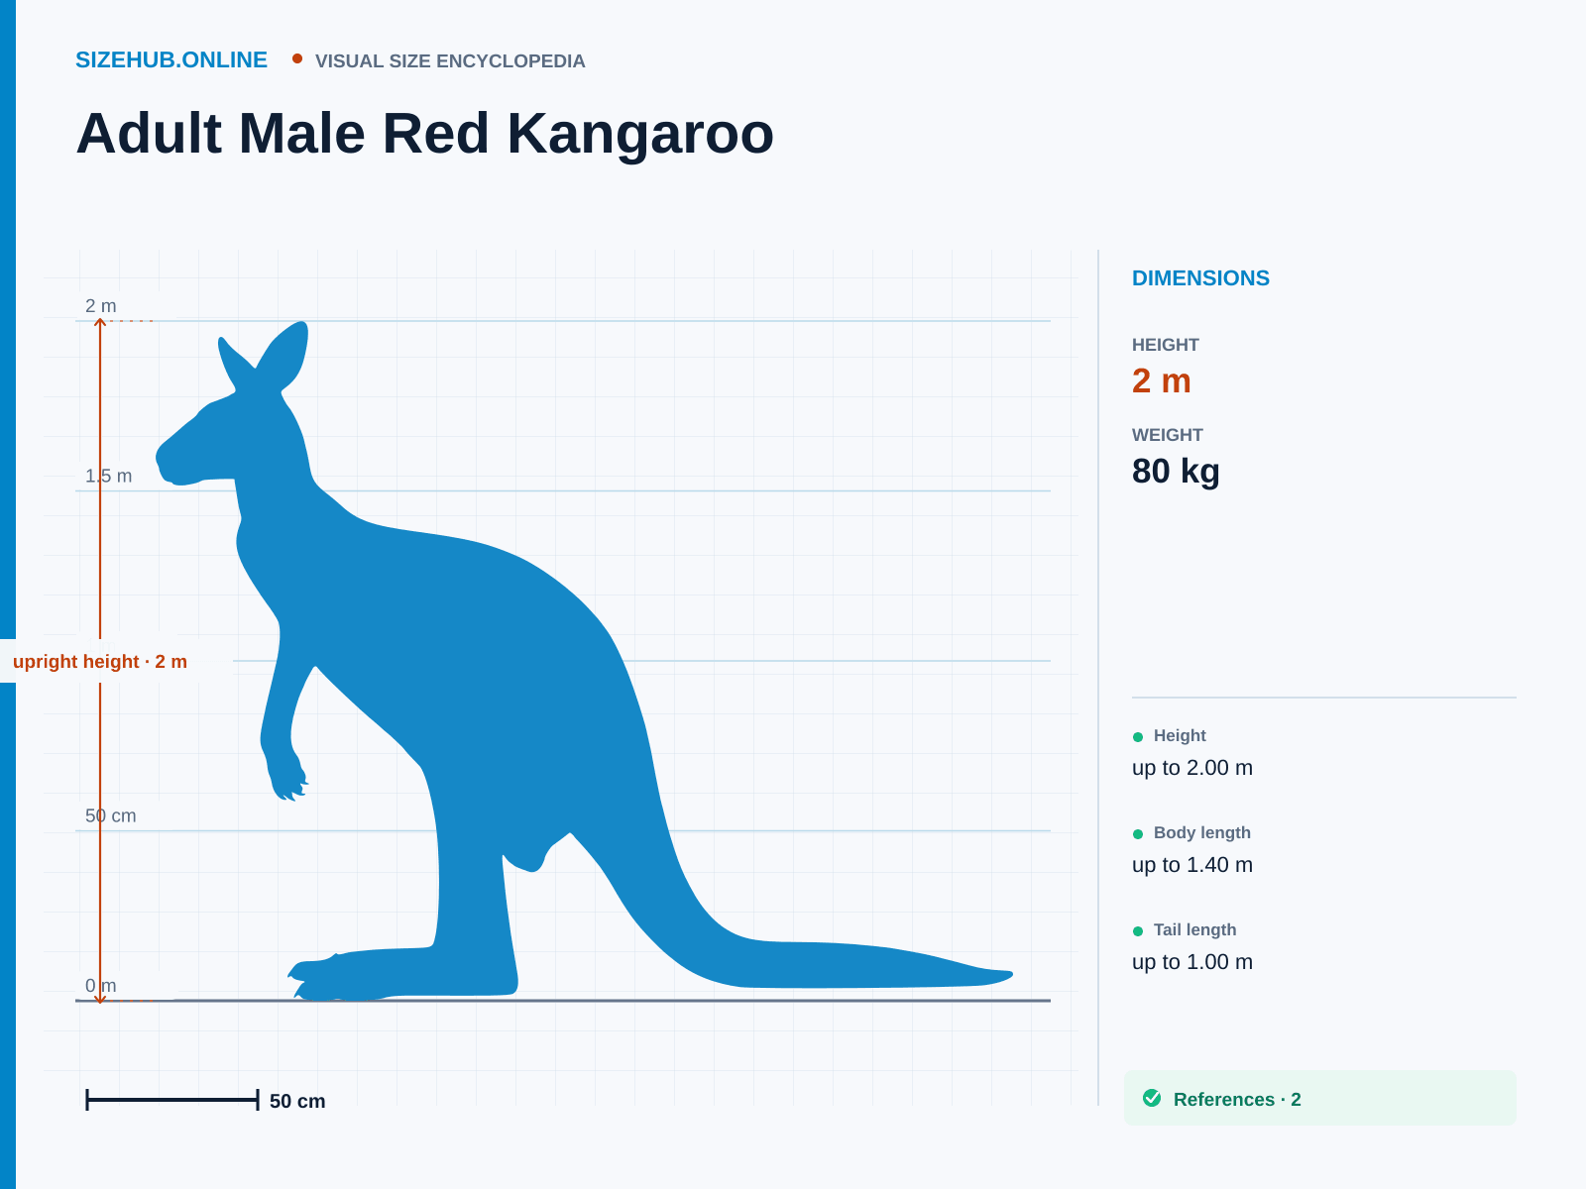Click the 'up to 1.00 m' tail length
Image resolution: width=1586 pixels, height=1189 pixels.
click(1192, 962)
